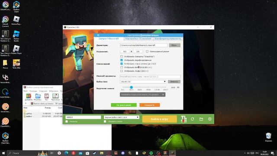Click the directory path input field
This screenshot has width=277, height=156.
tap(144, 45)
